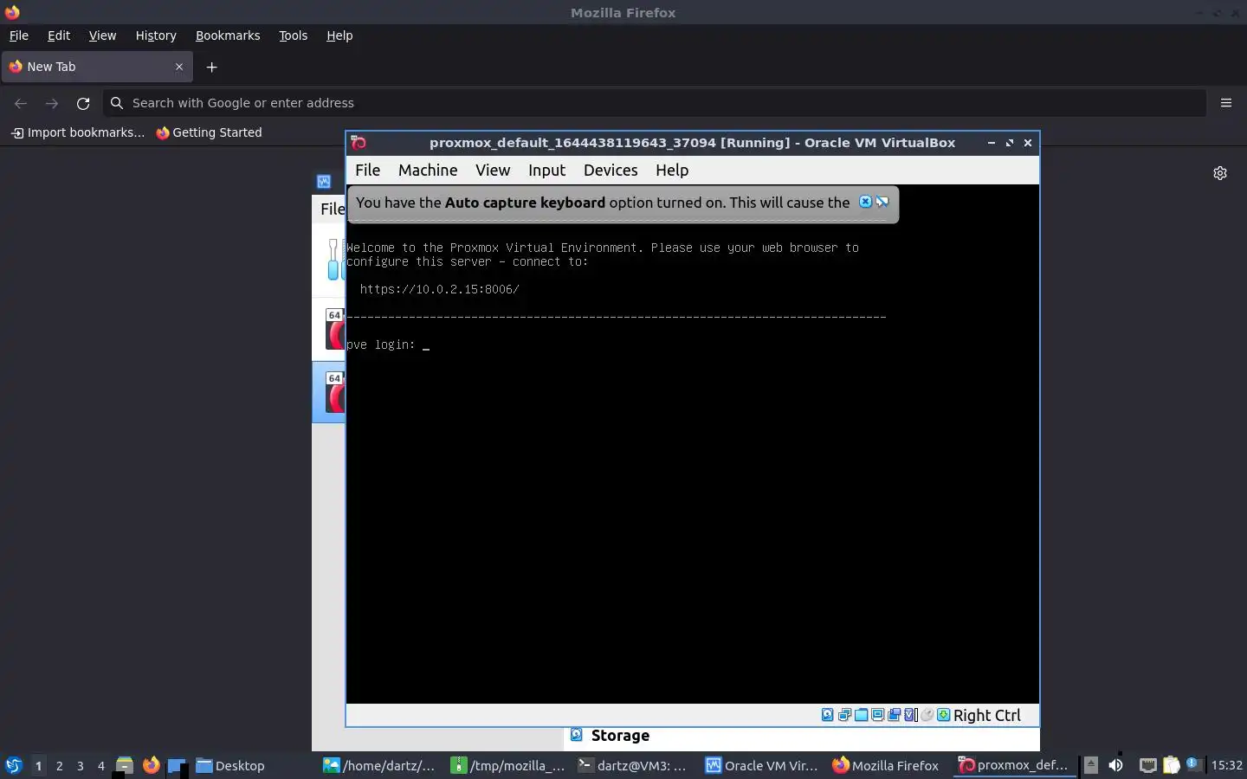Open Firefox Edit menu
1247x779 pixels.
tap(59, 35)
